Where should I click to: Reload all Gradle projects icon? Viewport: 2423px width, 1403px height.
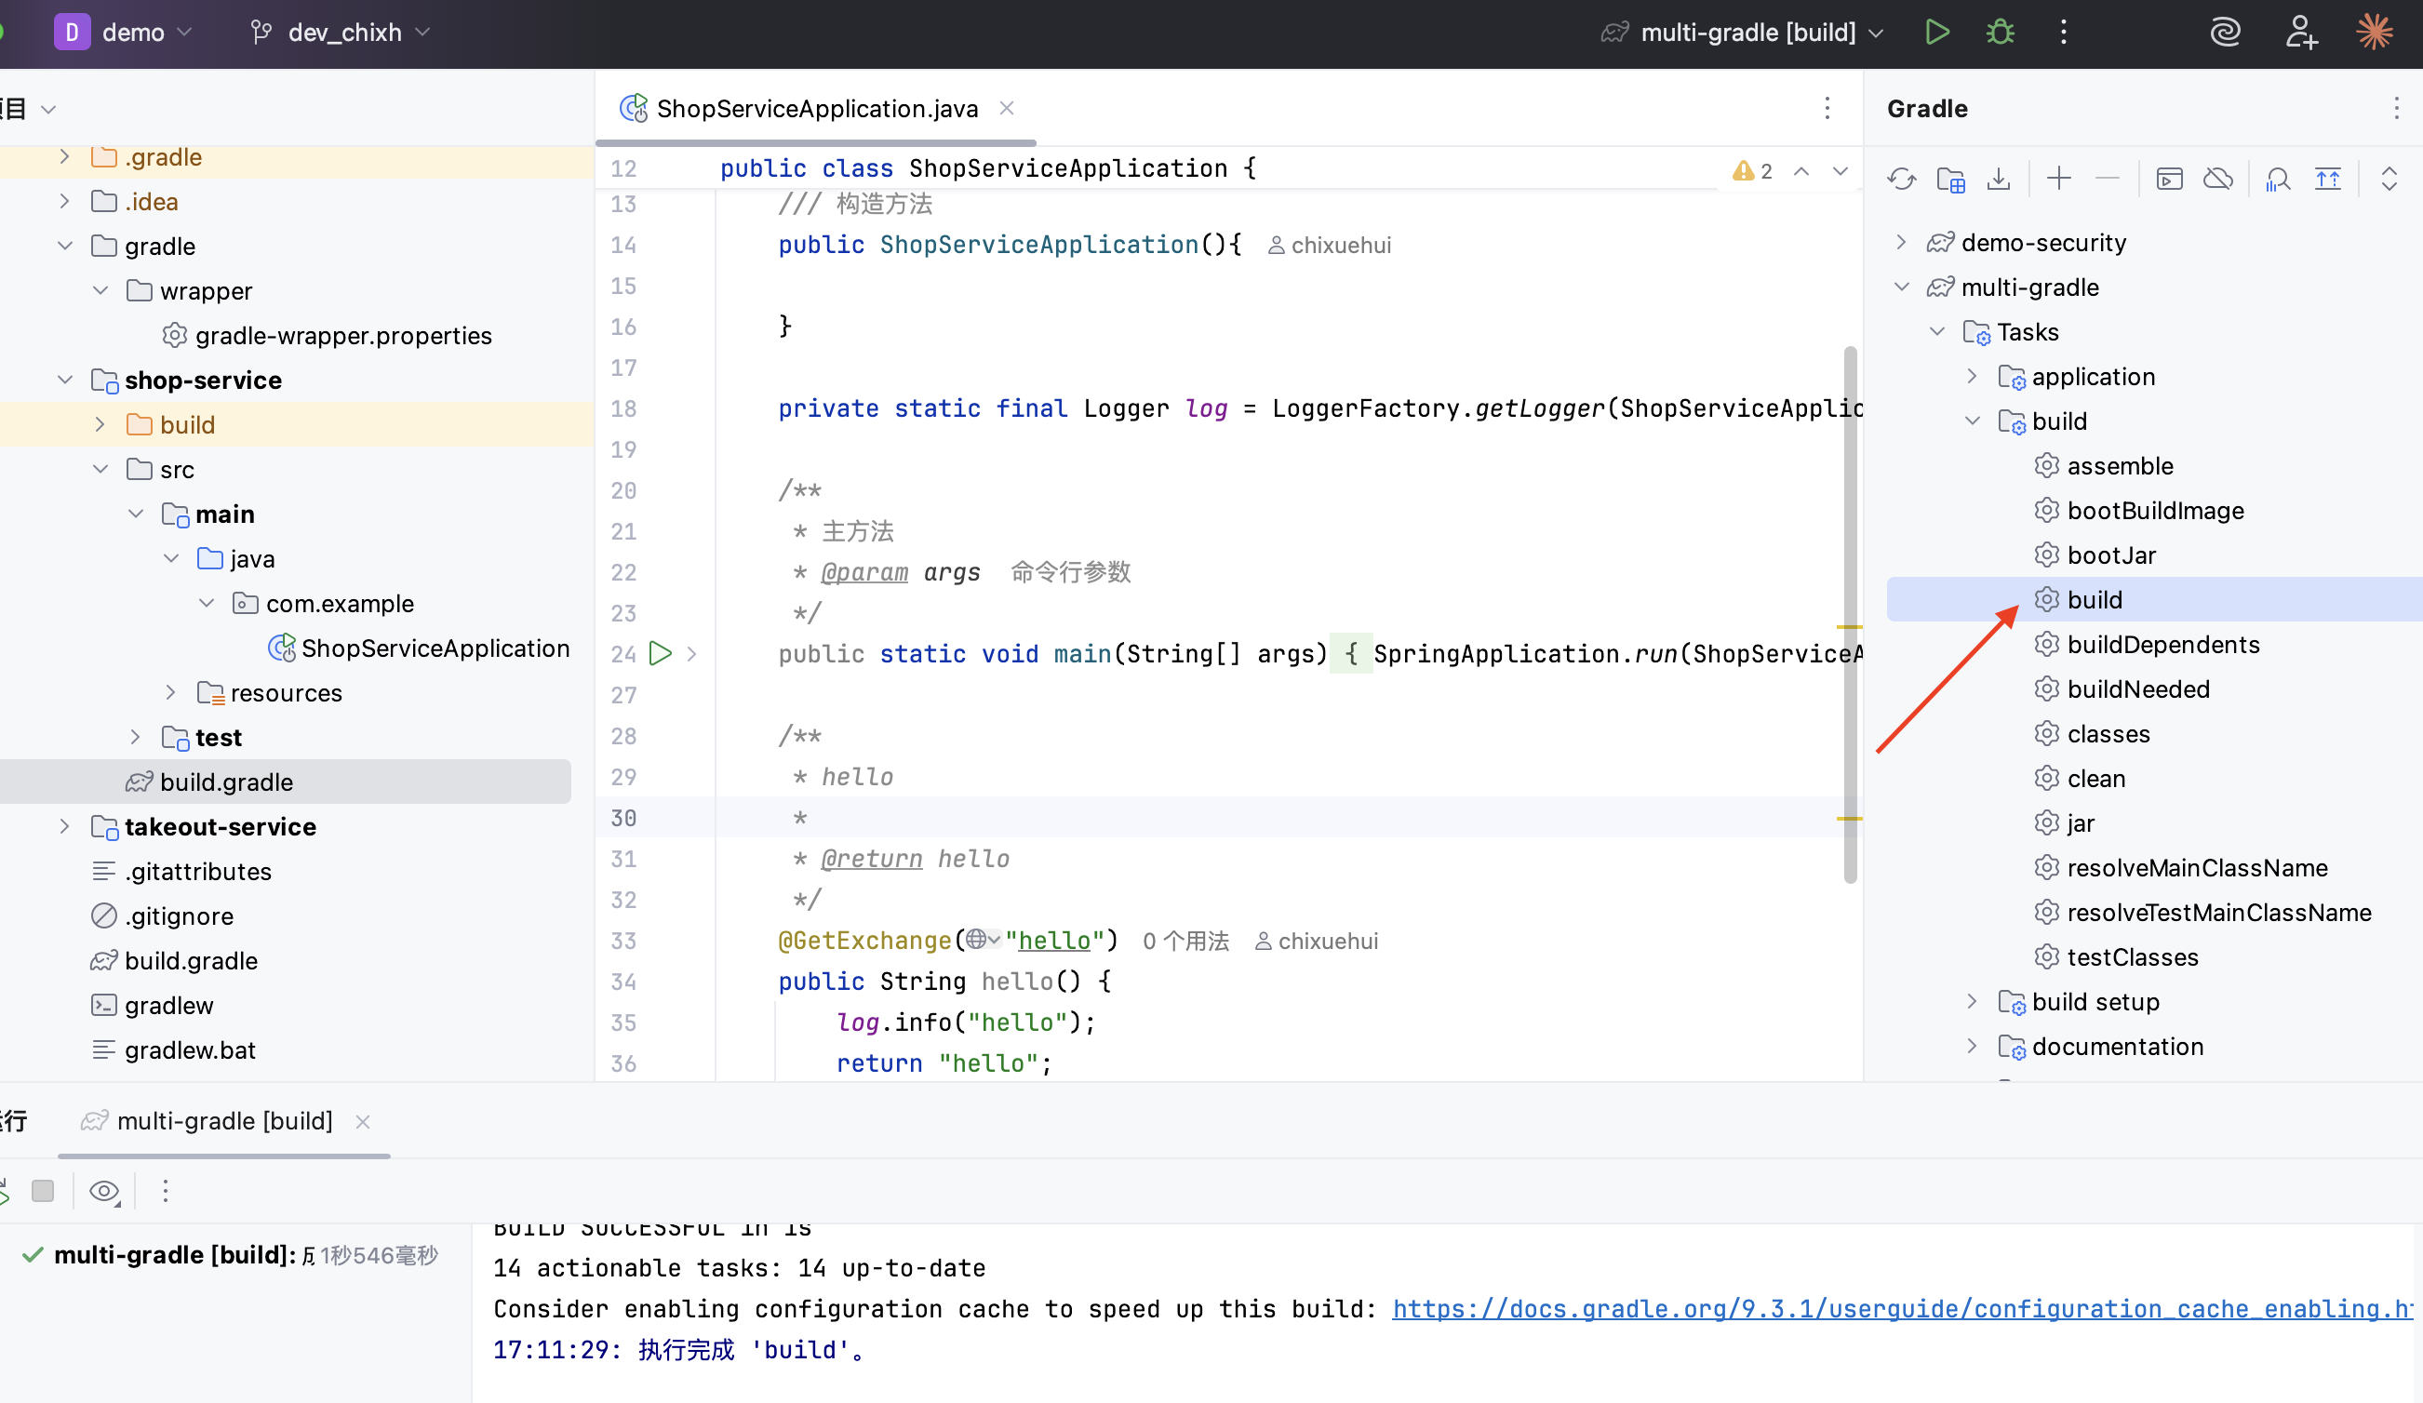tap(1901, 179)
